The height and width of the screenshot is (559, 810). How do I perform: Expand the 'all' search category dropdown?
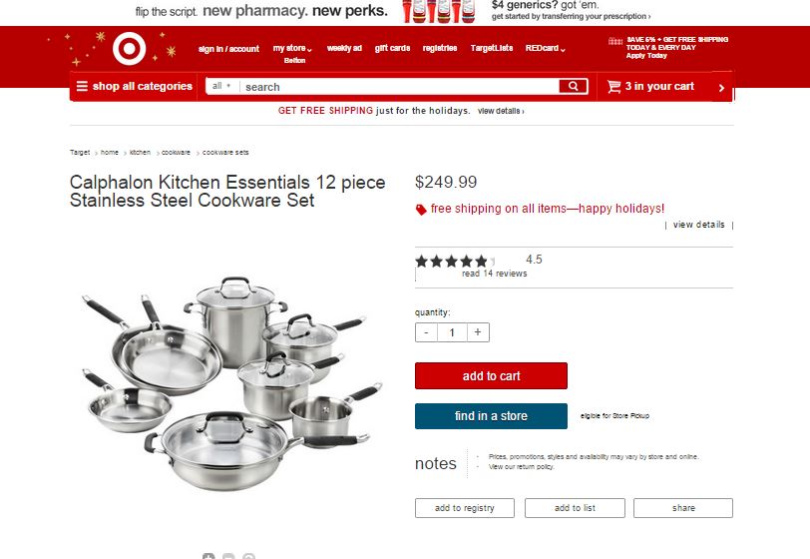click(222, 86)
